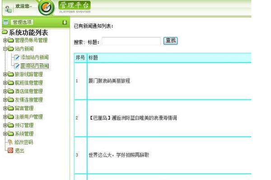271x180 pixels.
Task: Select the 注册用户管理 menu entry
Action: (29, 117)
